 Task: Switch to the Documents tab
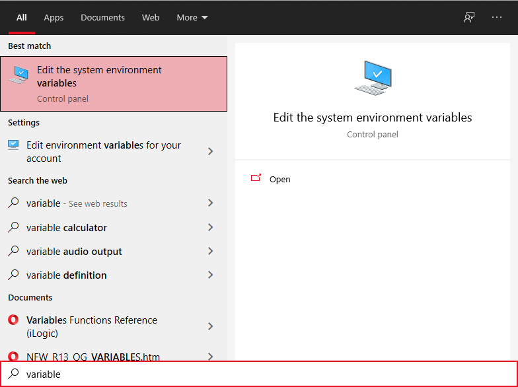point(102,18)
